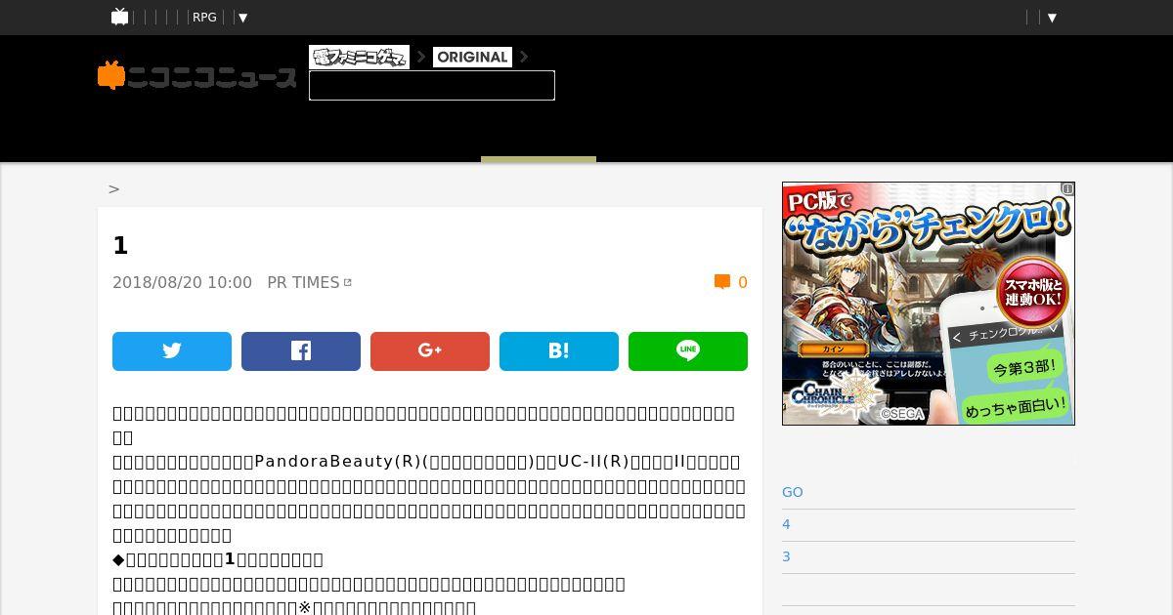Viewport: 1173px width, 615px height.
Task: Open the '4' sidebar link
Action: (x=786, y=524)
